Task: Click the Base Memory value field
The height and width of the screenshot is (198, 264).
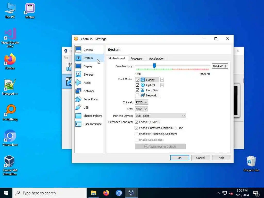Action: 218,66
